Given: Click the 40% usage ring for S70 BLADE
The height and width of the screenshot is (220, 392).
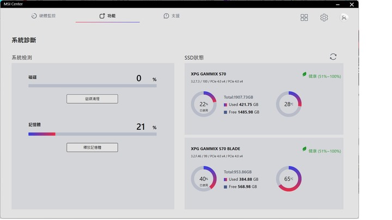Looking at the screenshot, I should 204,179.
